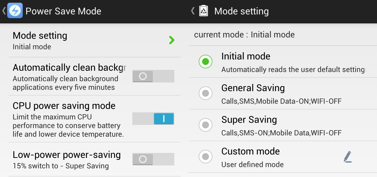The image size is (377, 177).
Task: Disable CPU power saving mode switch
Action: point(153,119)
